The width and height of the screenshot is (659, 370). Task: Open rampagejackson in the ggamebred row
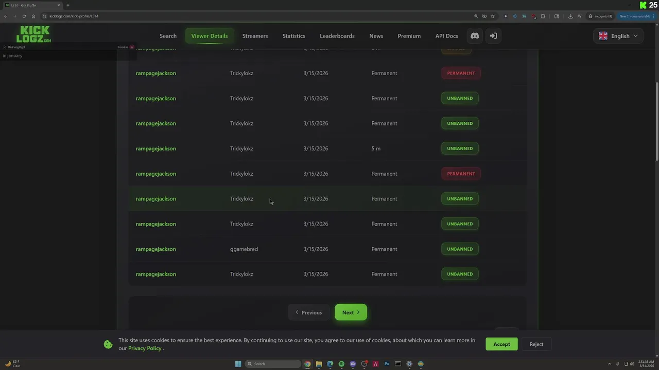pos(156,249)
